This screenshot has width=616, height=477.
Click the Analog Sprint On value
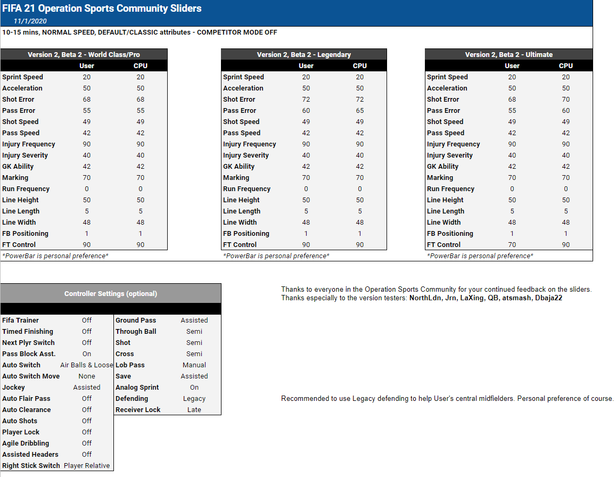click(194, 388)
